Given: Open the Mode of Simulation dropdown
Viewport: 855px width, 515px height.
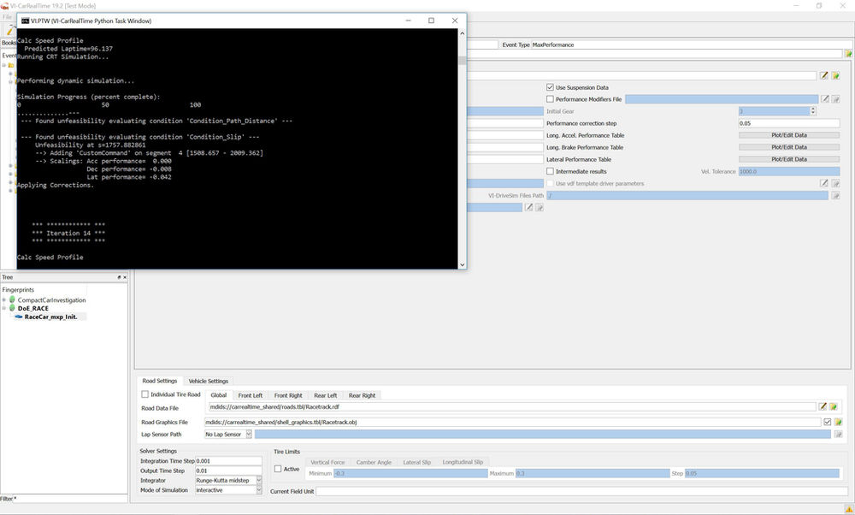Looking at the screenshot, I should [x=257, y=489].
